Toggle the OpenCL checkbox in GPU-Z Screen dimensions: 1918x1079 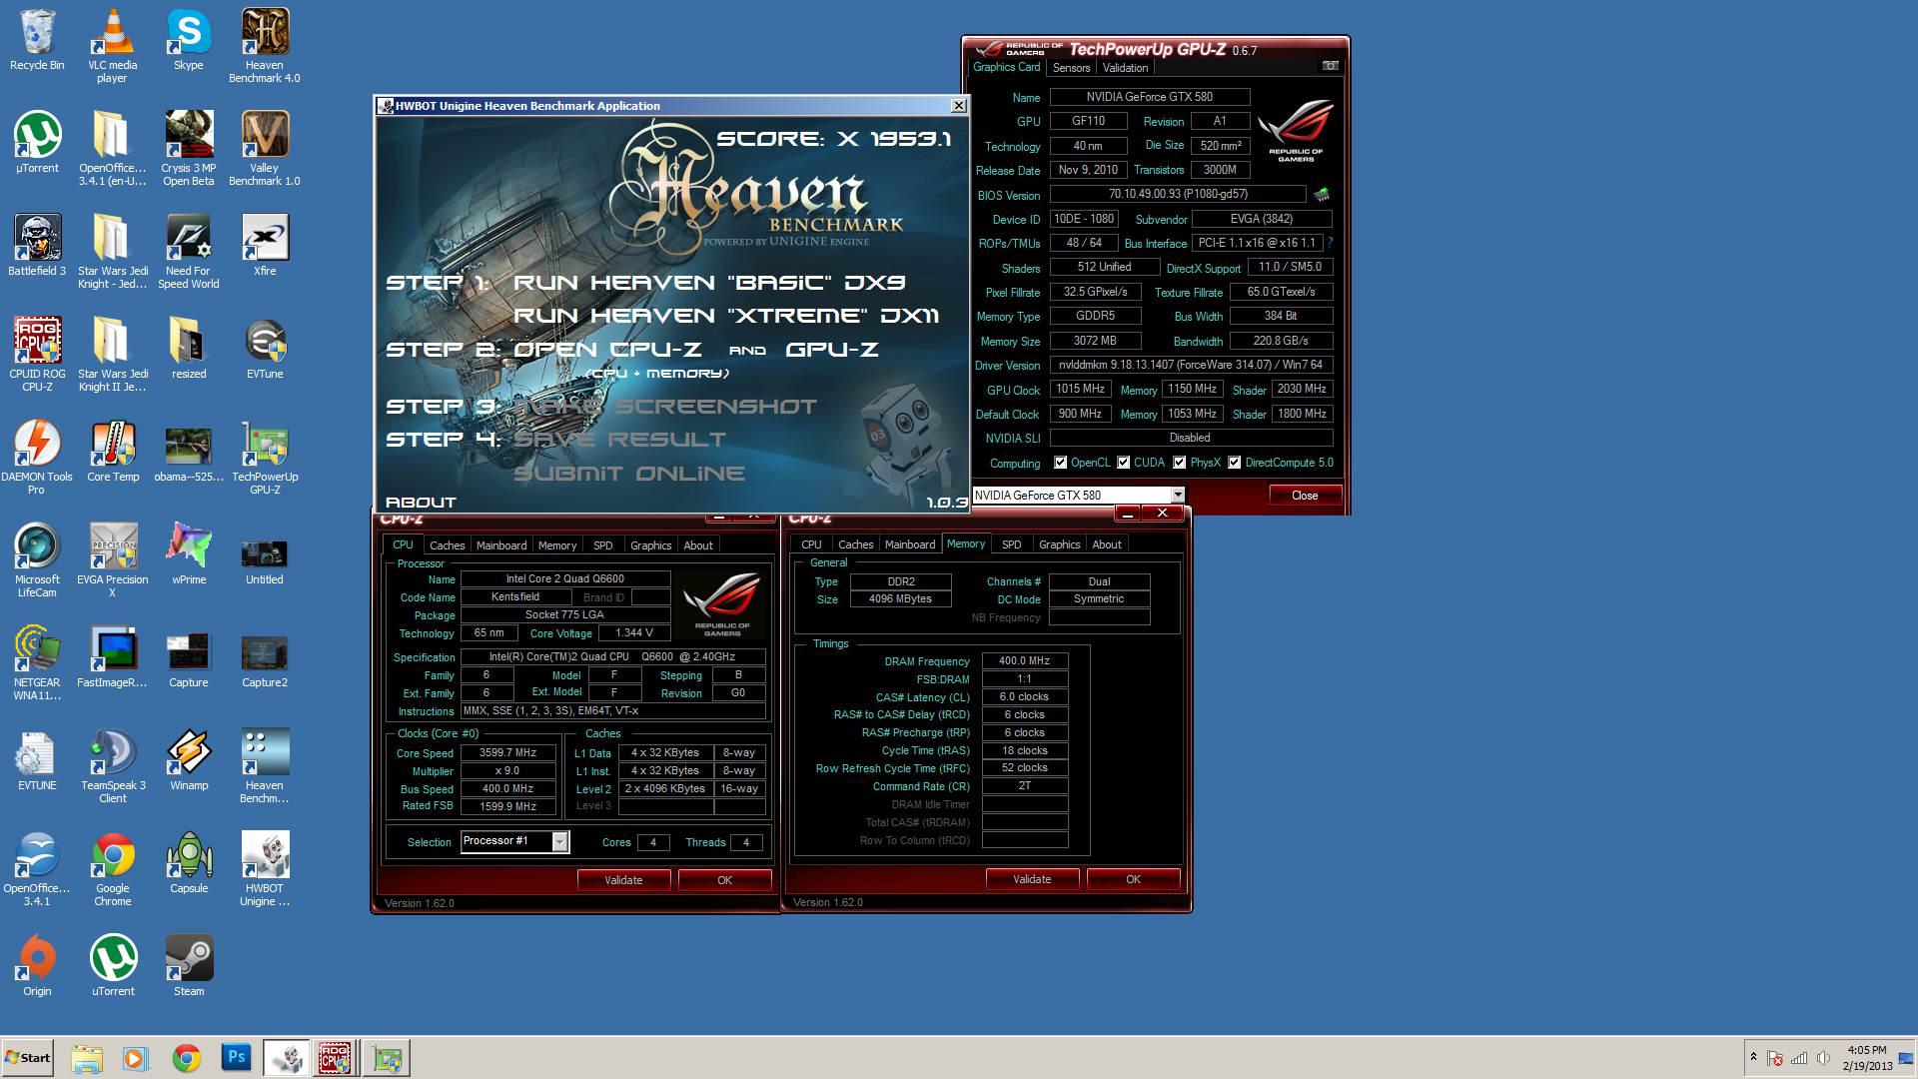1061,463
